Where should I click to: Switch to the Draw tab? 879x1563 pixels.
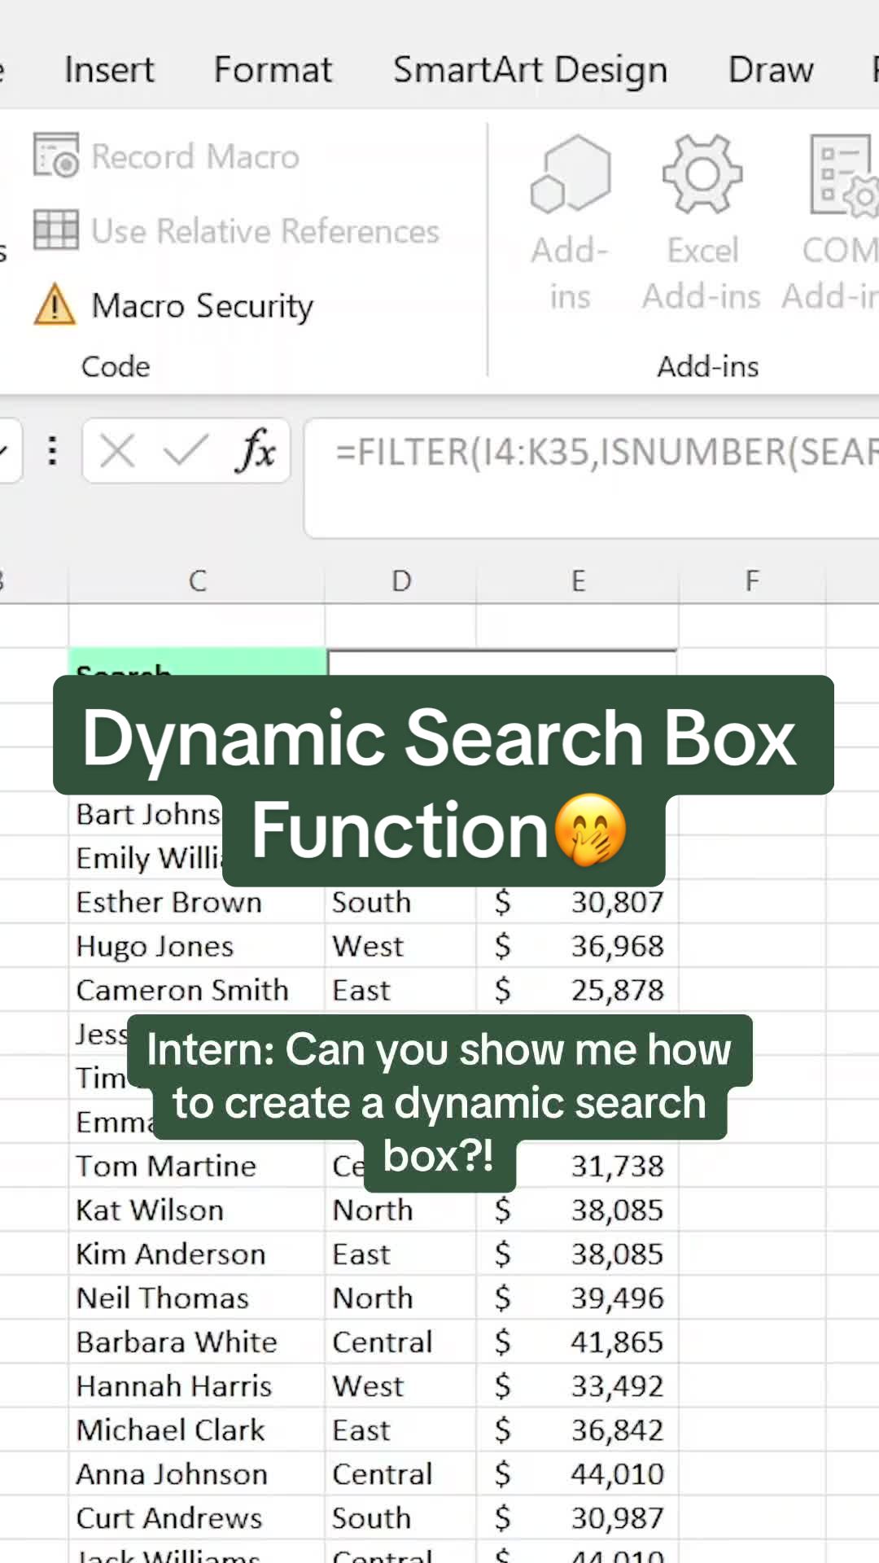[770, 70]
